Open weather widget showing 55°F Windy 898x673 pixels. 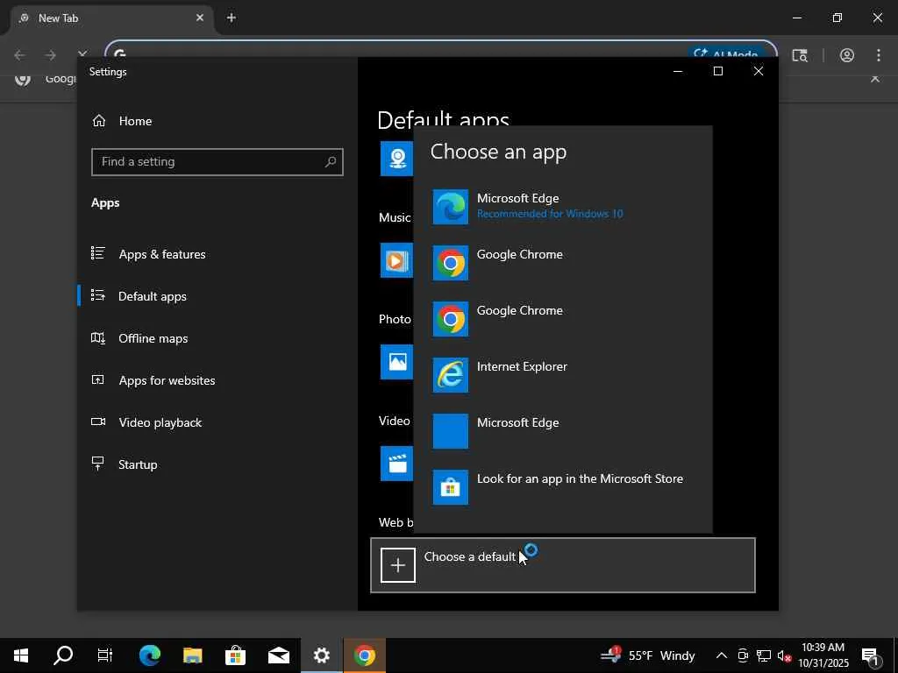tap(647, 655)
